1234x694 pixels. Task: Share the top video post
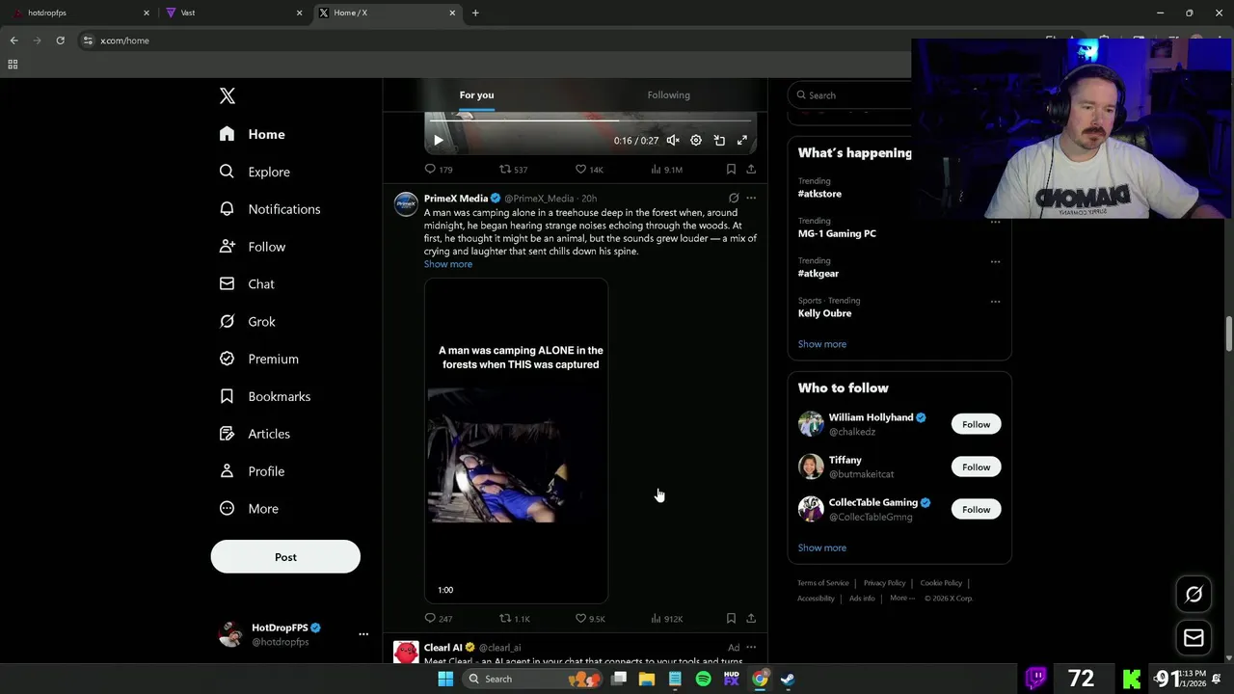(751, 169)
